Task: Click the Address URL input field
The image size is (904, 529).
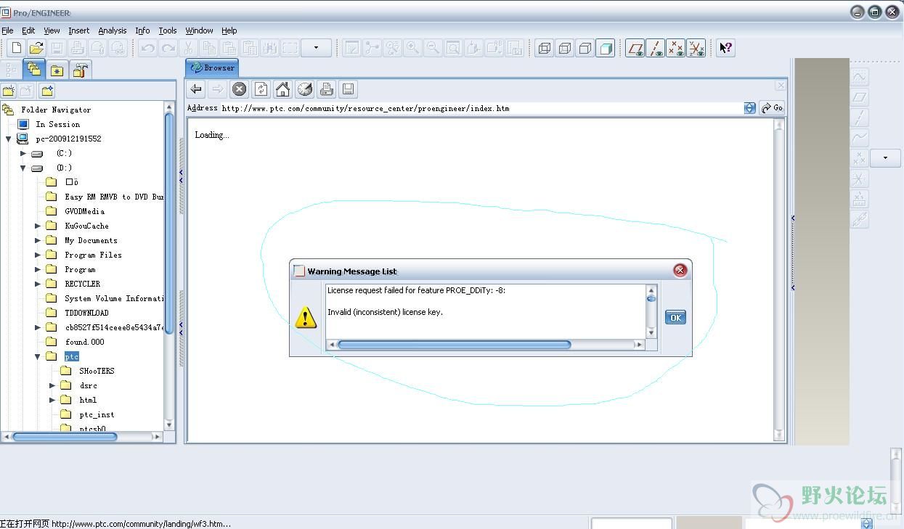Action: [481, 108]
